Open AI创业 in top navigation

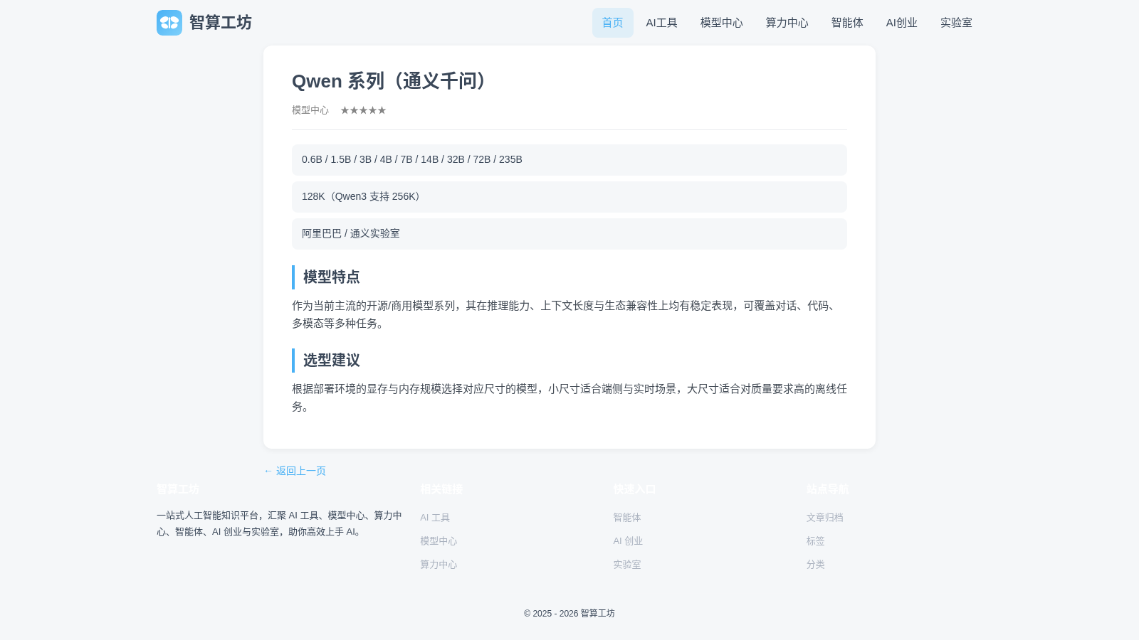click(x=901, y=23)
